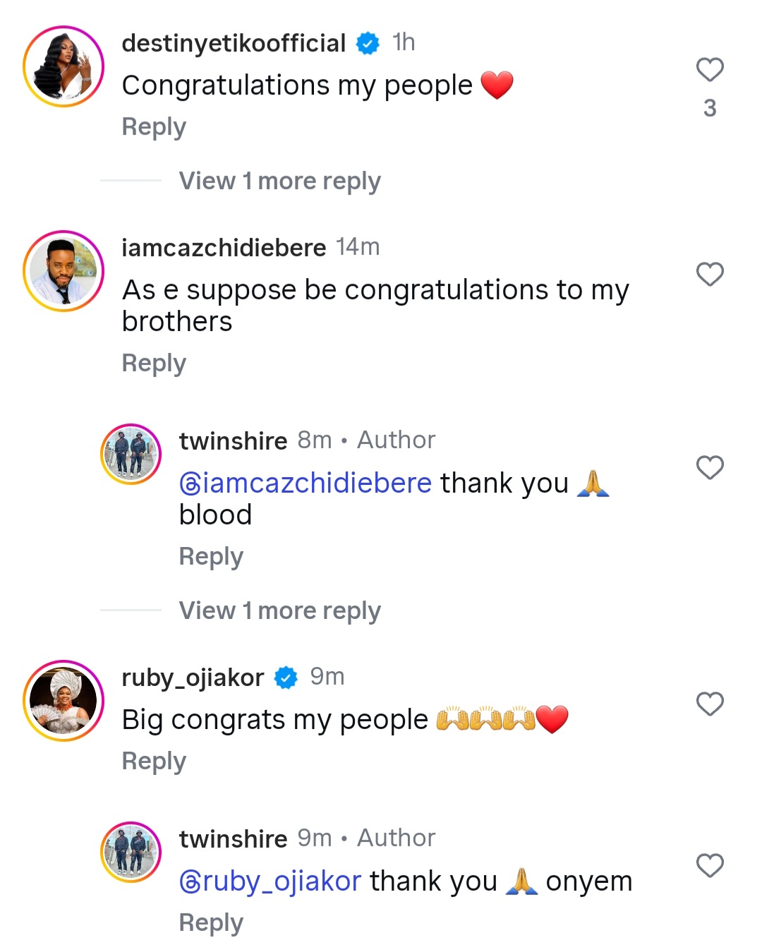Like ruby_ojiakor's congrats comment
The width and height of the screenshot is (762, 950).
point(708,704)
